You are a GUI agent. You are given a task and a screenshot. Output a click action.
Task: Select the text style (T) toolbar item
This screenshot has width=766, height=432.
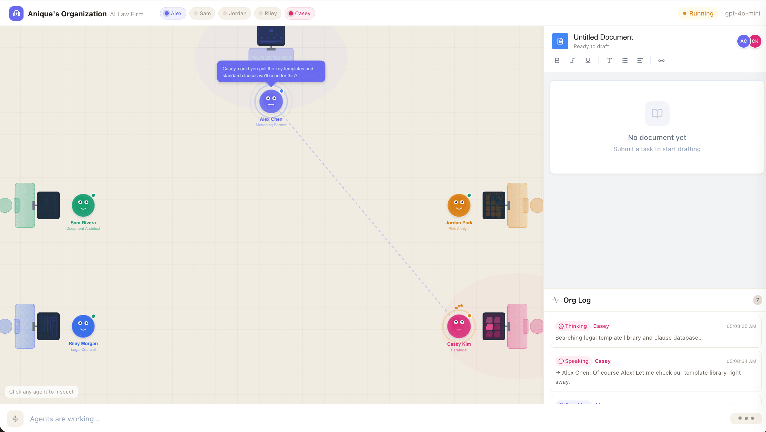609,60
